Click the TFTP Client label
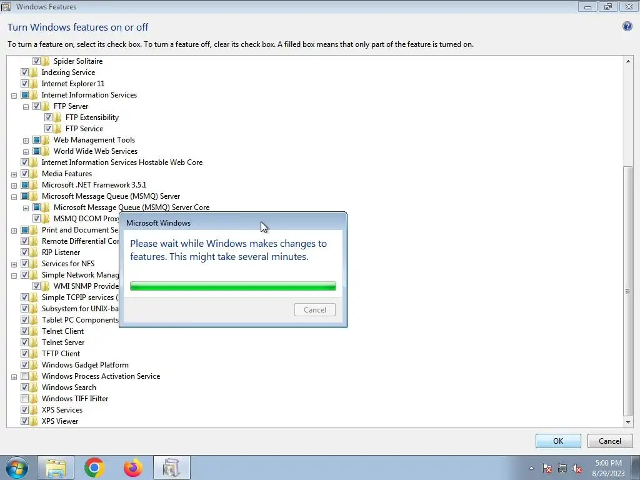The image size is (640, 480). [x=61, y=354]
